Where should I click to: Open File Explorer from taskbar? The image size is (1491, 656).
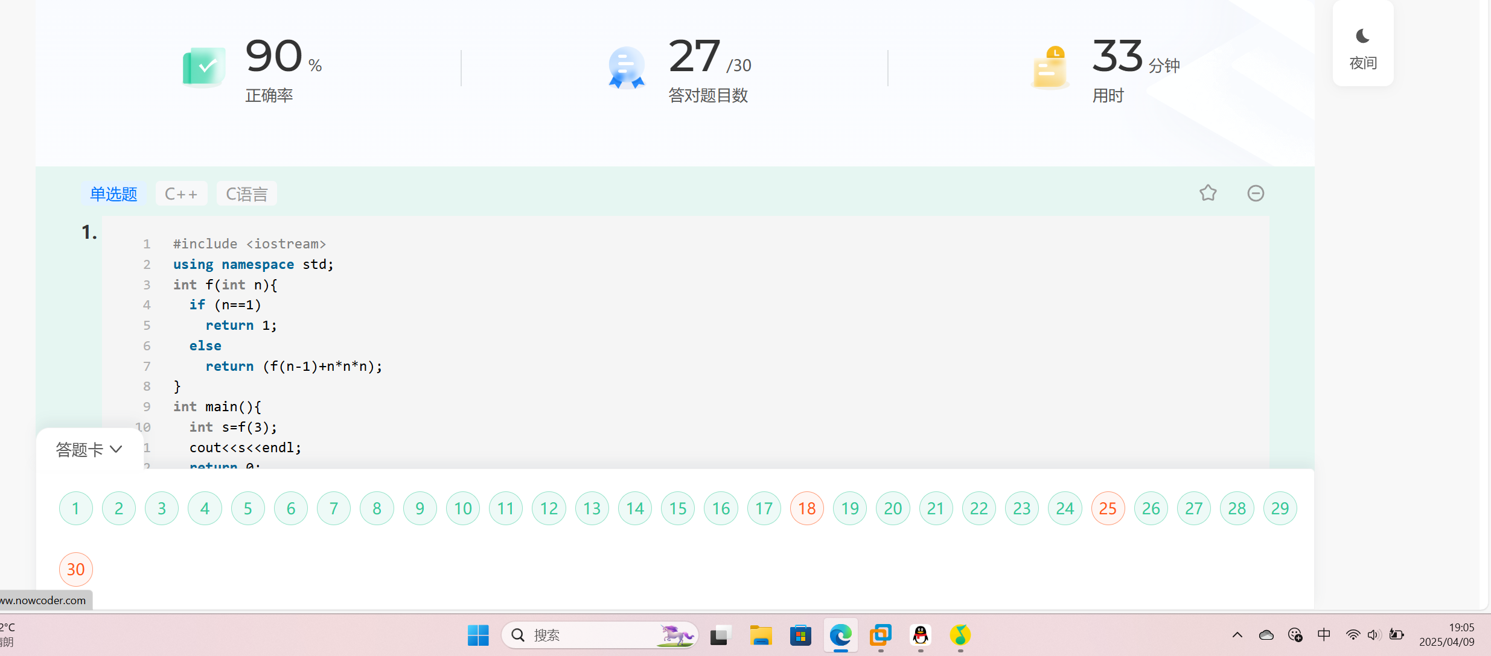[x=761, y=635]
